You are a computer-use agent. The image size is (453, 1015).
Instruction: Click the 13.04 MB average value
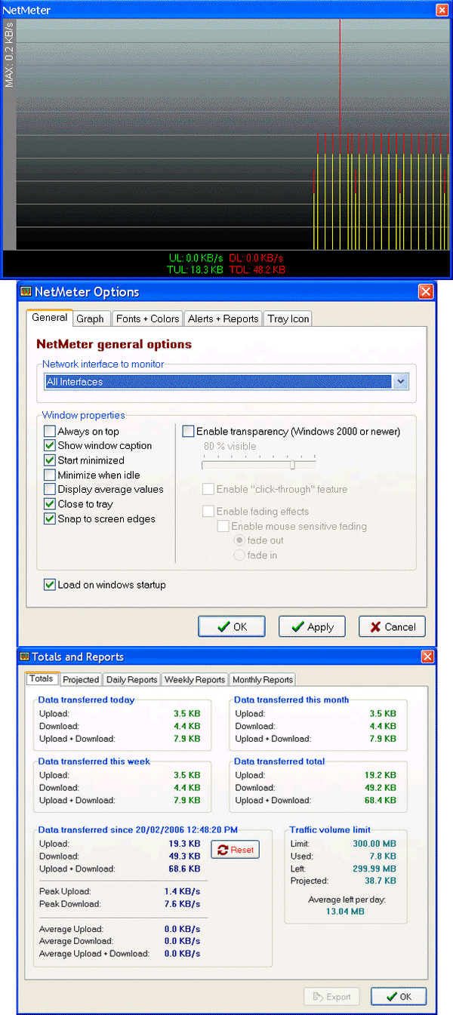tap(345, 912)
